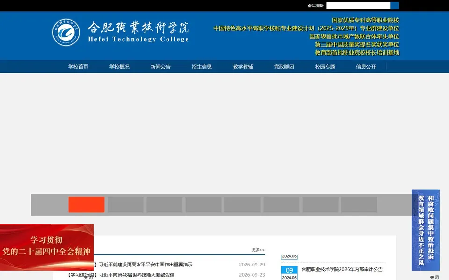Select the gray carousel thumbnail next to the orange one
Screen dimensions: 449x280
click(125, 204)
